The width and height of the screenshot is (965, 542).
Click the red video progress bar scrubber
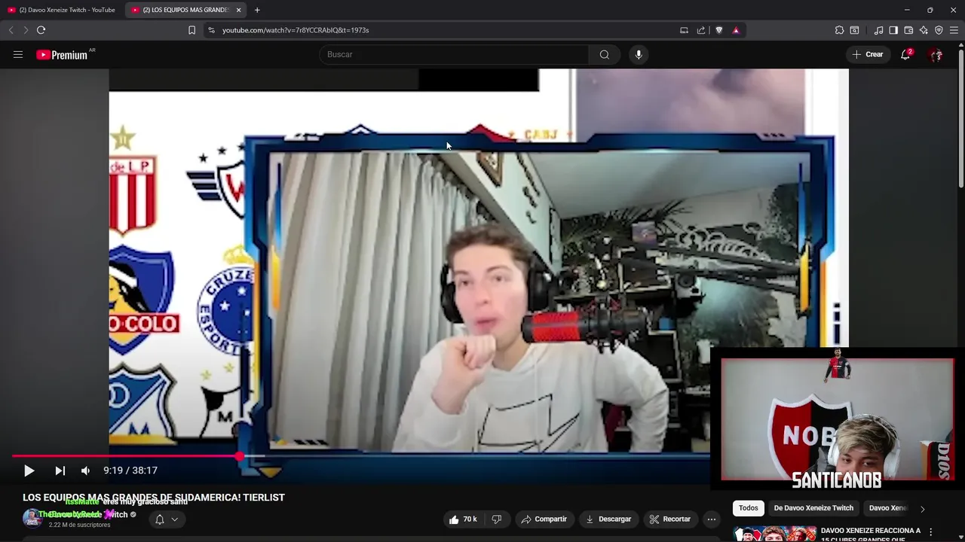[240, 456]
